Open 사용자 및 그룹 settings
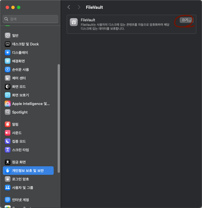 [23, 188]
